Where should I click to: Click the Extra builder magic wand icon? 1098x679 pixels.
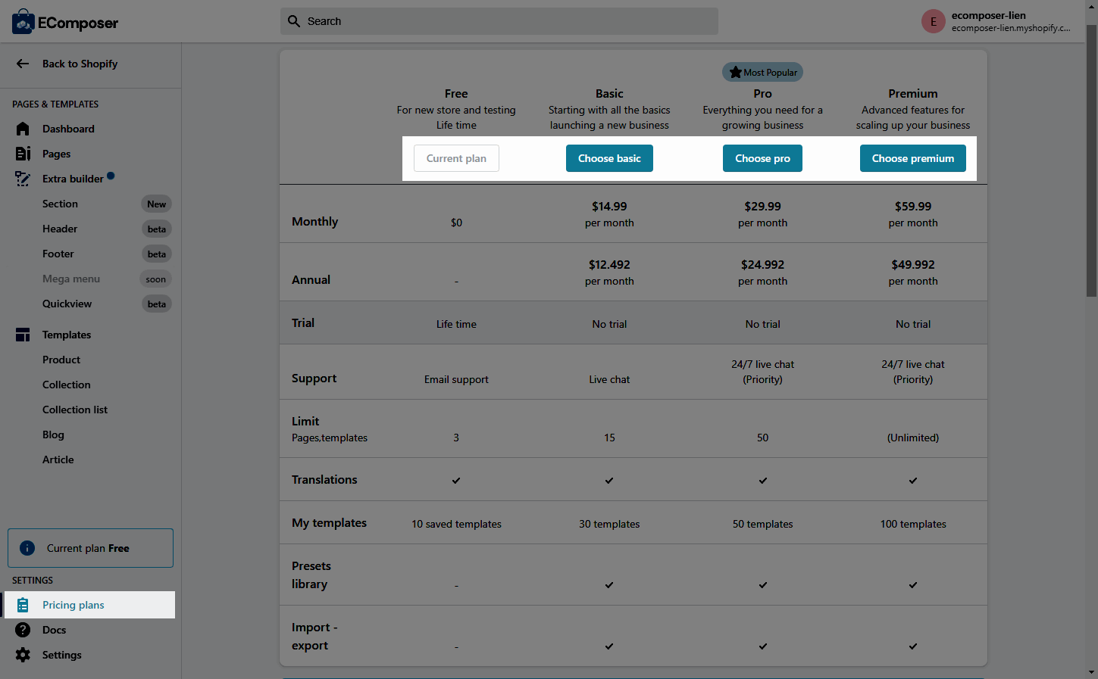23,179
